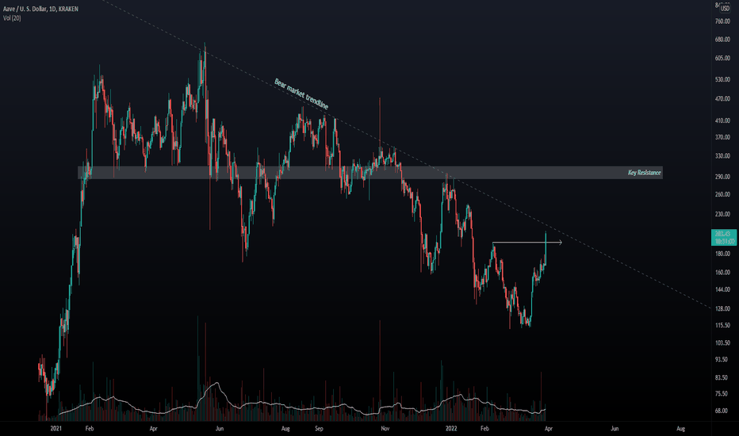Image resolution: width=739 pixels, height=436 pixels.
Task: Click the 128.00 price axis label
Action: point(722,308)
